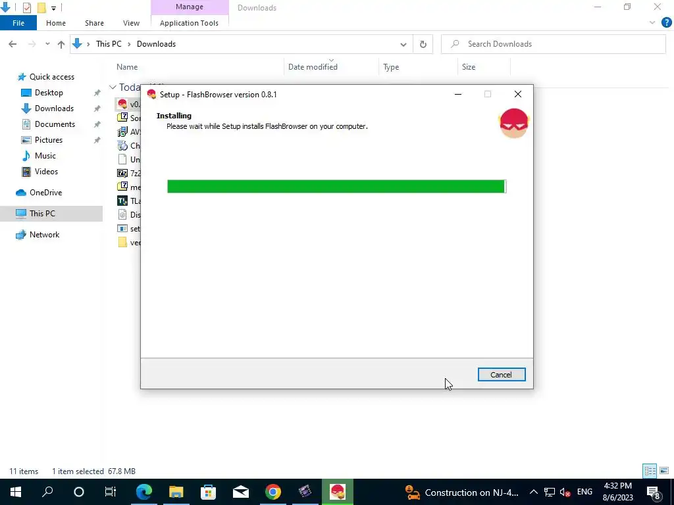Open Quick access in the sidebar
The image size is (674, 505).
[51, 77]
